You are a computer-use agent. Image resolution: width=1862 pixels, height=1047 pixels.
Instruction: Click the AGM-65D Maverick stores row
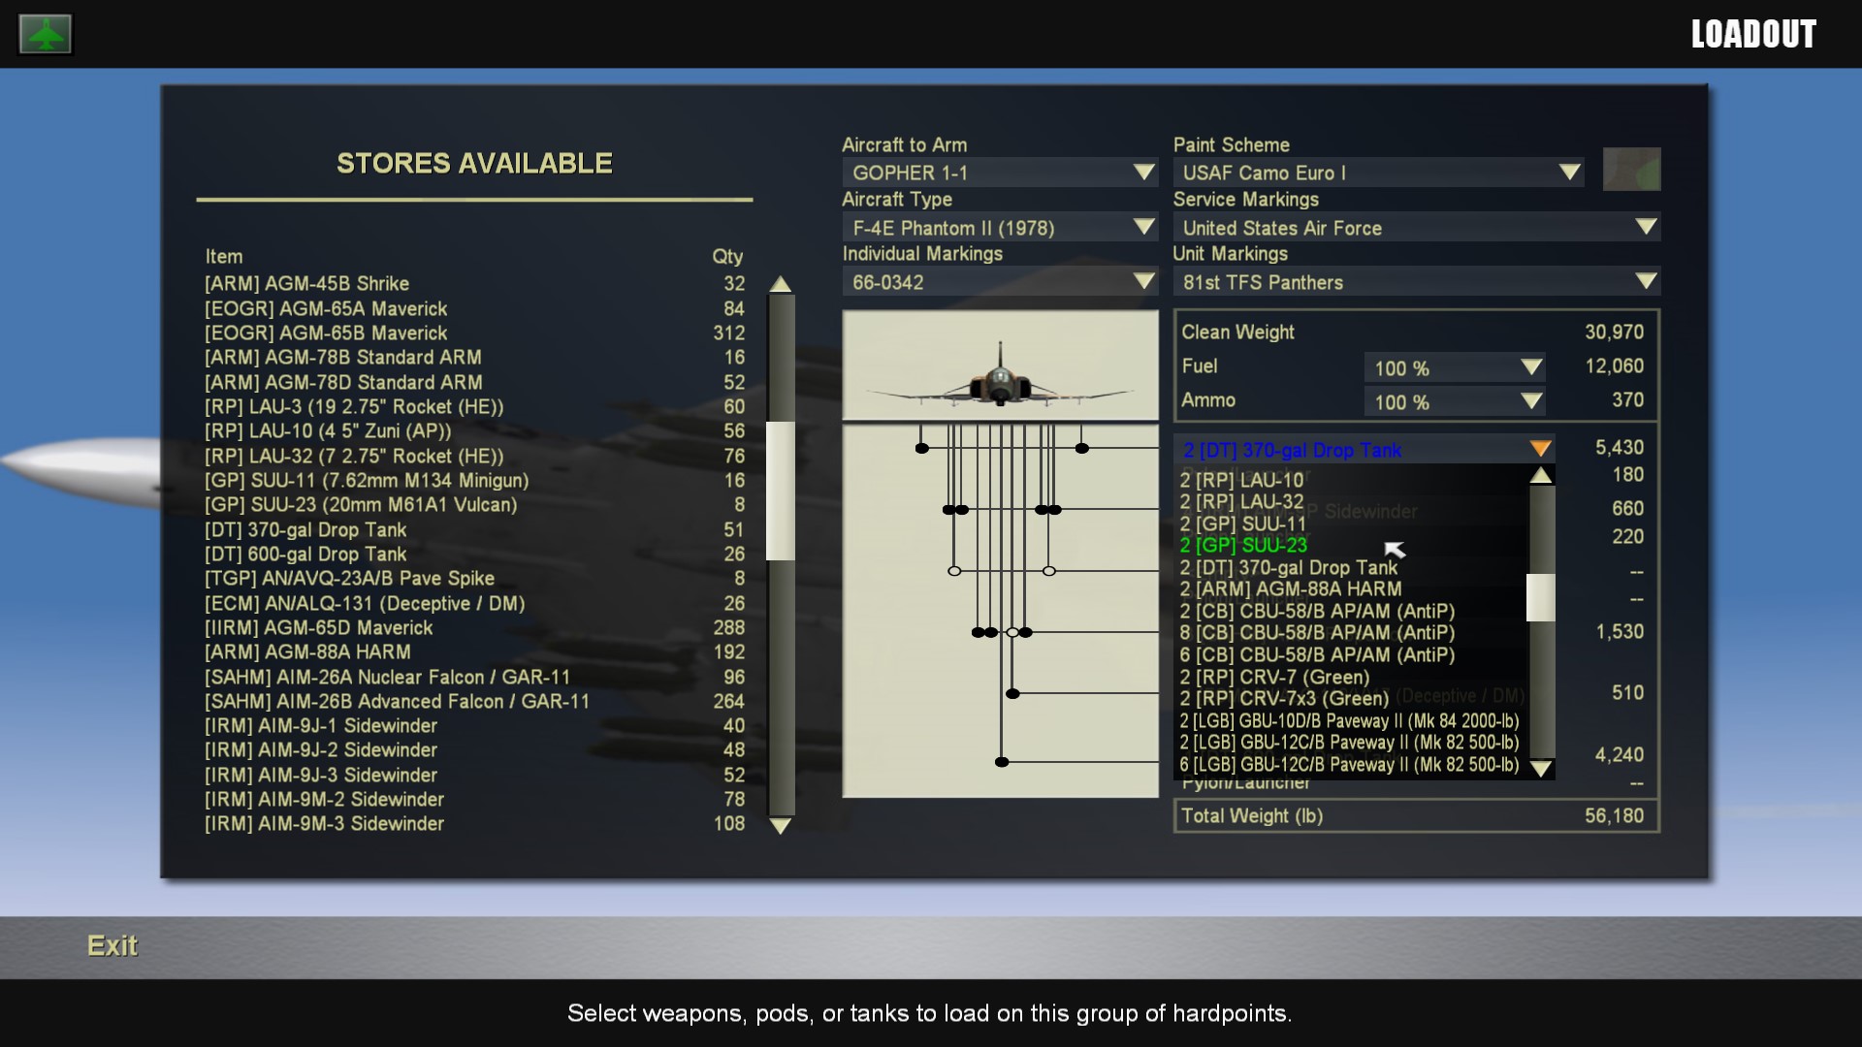pos(474,628)
